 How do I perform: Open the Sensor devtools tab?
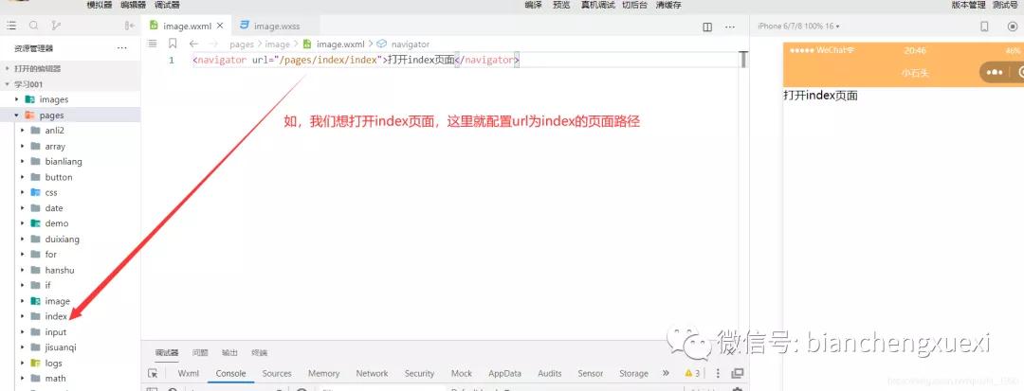click(x=591, y=373)
